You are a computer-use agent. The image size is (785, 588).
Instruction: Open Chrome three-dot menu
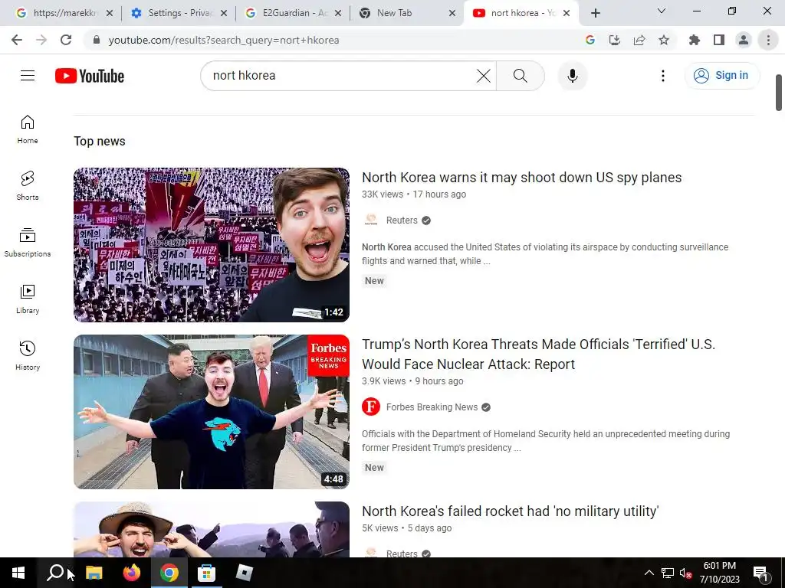pos(768,40)
